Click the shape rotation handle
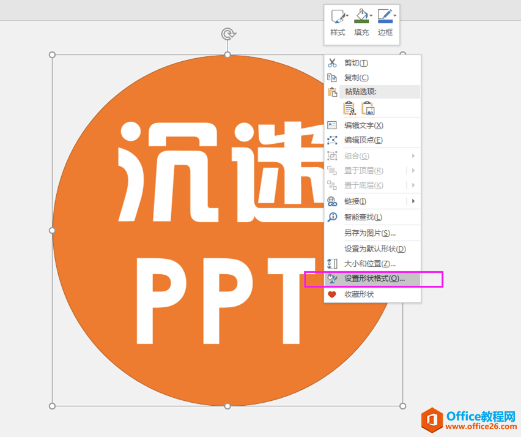Image resolution: width=521 pixels, height=437 pixels. (x=227, y=34)
